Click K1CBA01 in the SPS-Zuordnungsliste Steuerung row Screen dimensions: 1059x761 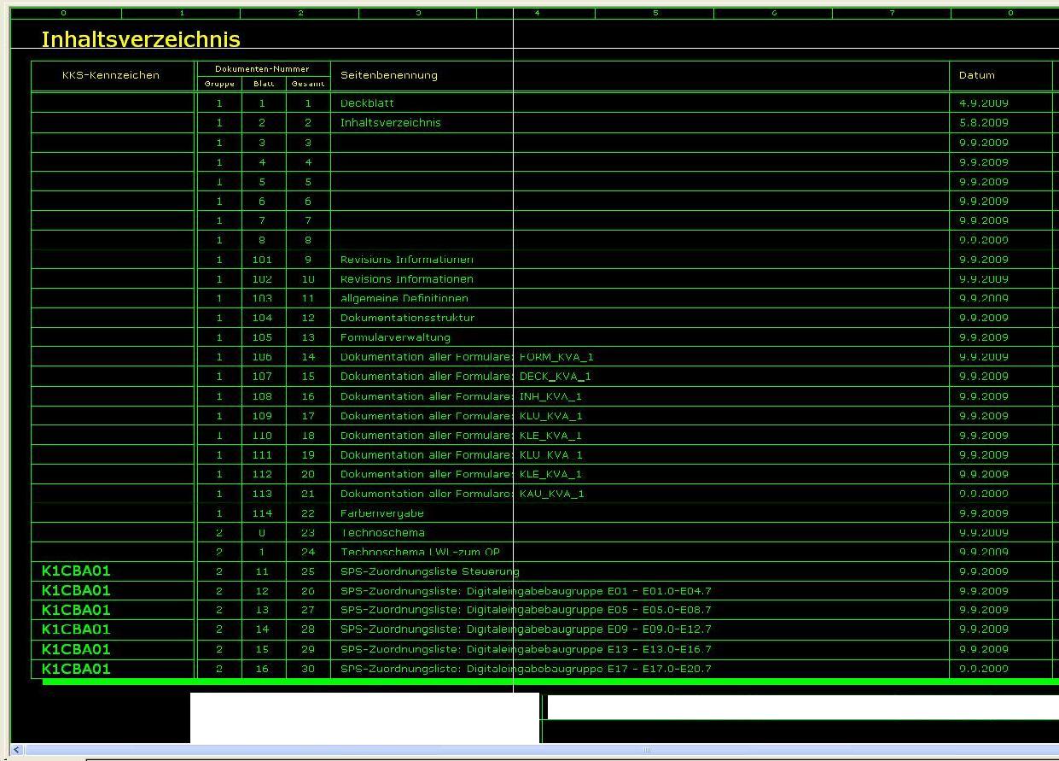(x=76, y=571)
